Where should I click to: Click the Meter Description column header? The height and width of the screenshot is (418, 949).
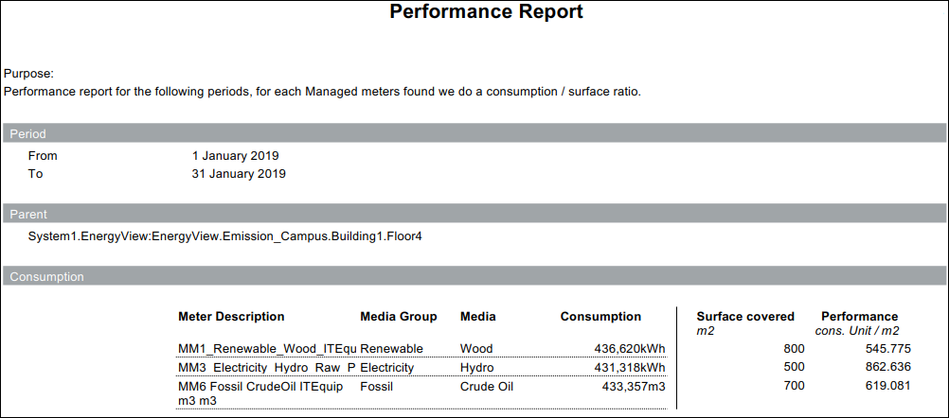point(231,317)
